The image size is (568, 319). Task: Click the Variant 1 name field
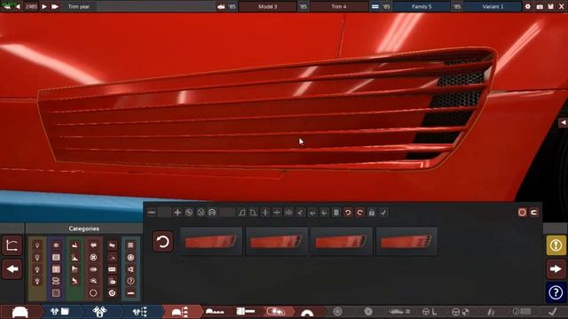click(x=493, y=6)
